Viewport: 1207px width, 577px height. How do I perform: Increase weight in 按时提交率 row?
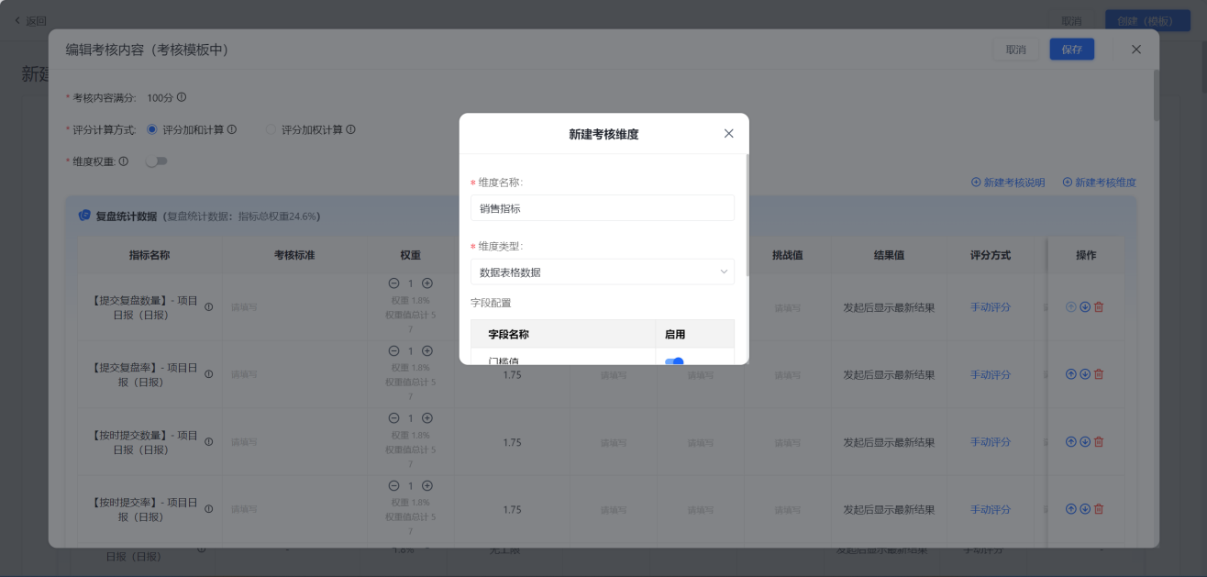427,485
